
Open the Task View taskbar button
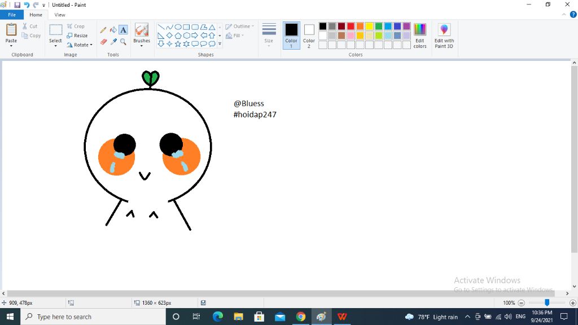(196, 317)
